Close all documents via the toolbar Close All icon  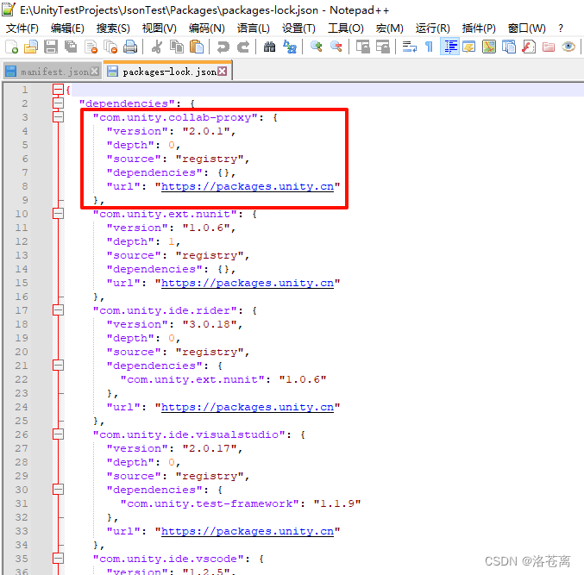(x=110, y=47)
